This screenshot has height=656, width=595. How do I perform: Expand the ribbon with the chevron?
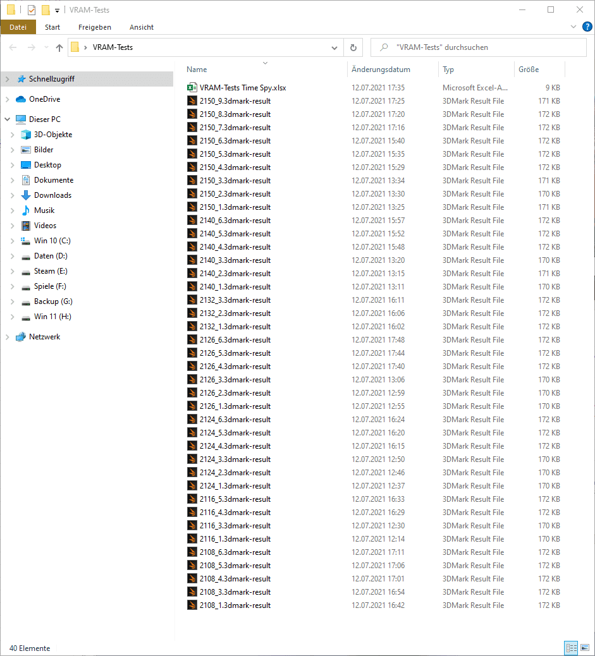point(574,27)
